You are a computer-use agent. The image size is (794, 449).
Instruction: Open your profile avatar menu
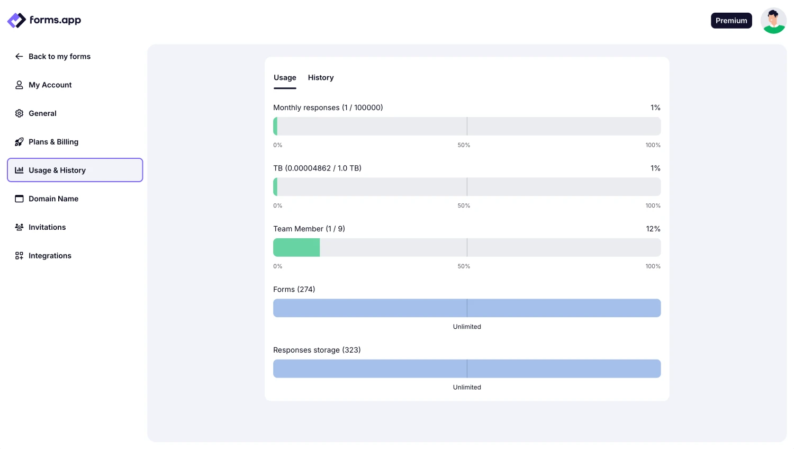tap(773, 20)
